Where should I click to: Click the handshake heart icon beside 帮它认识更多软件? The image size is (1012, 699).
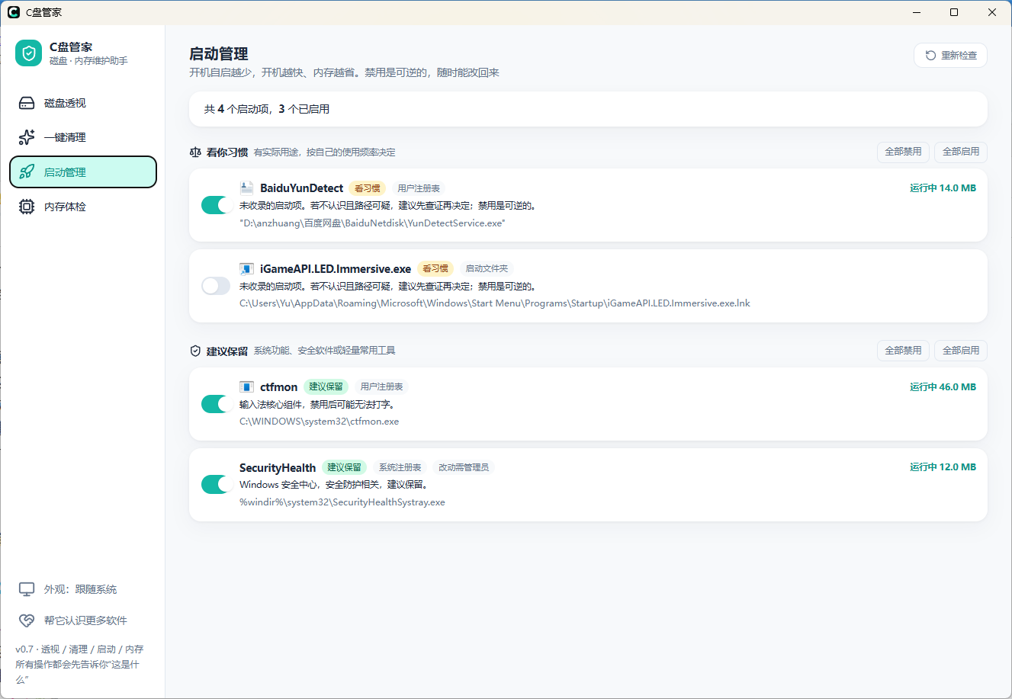pos(27,620)
